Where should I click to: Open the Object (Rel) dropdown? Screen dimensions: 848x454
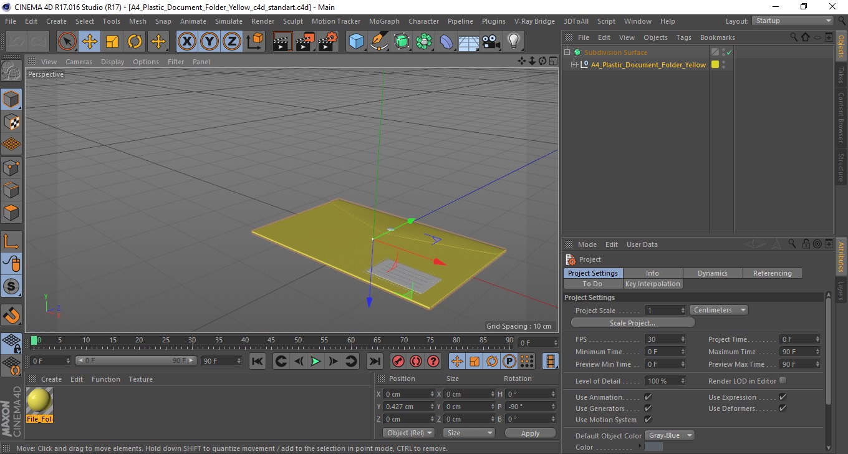[x=408, y=433]
